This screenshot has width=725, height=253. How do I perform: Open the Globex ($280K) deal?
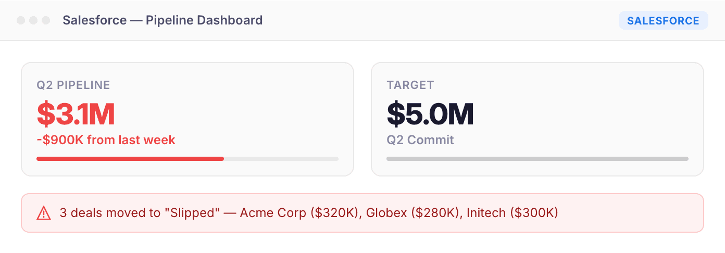pyautogui.click(x=413, y=213)
